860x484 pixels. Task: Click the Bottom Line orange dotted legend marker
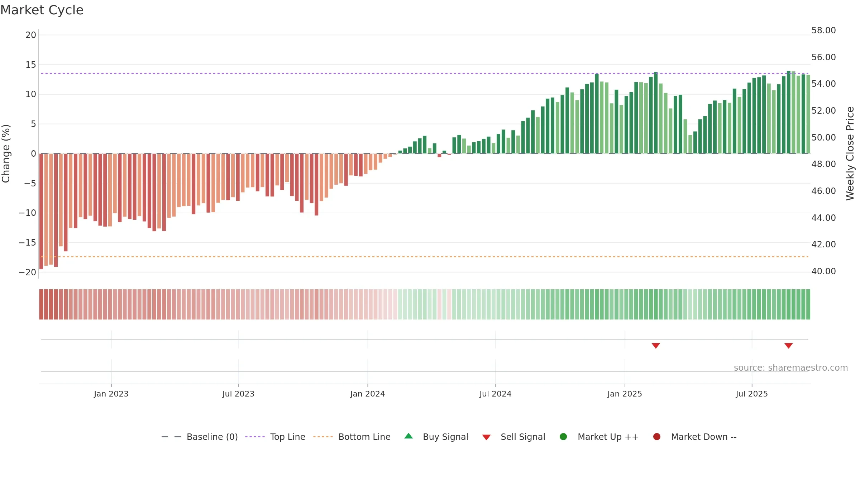tap(323, 437)
